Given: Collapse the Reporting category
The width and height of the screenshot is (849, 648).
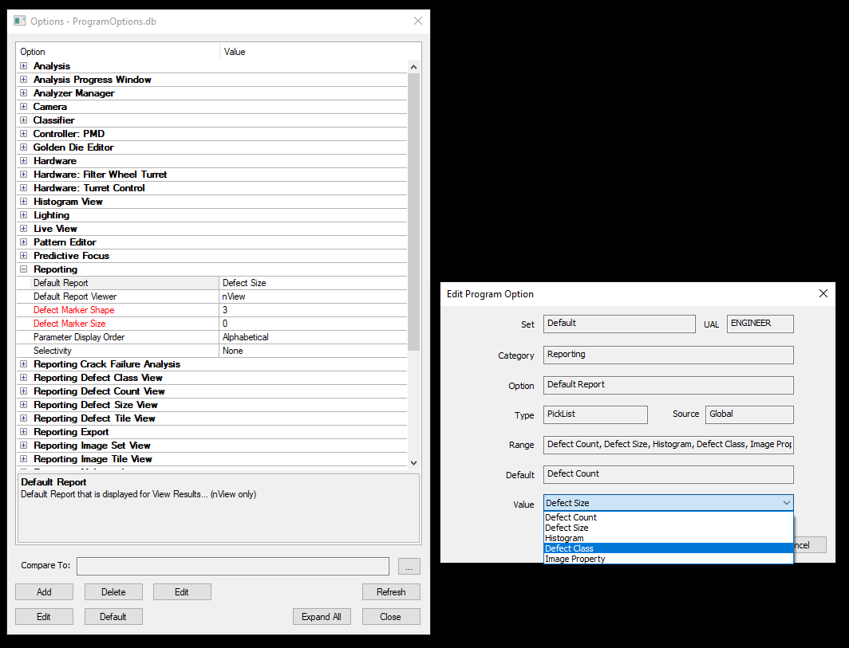Looking at the screenshot, I should click(x=24, y=269).
